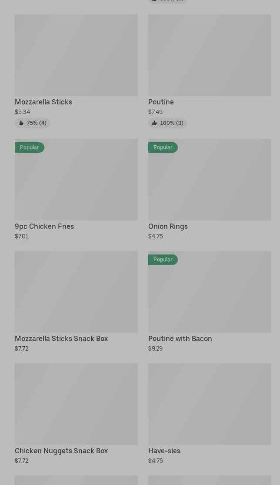Click Popular badge on Poutine with Bacon
The image size is (280, 485).
[x=163, y=260]
